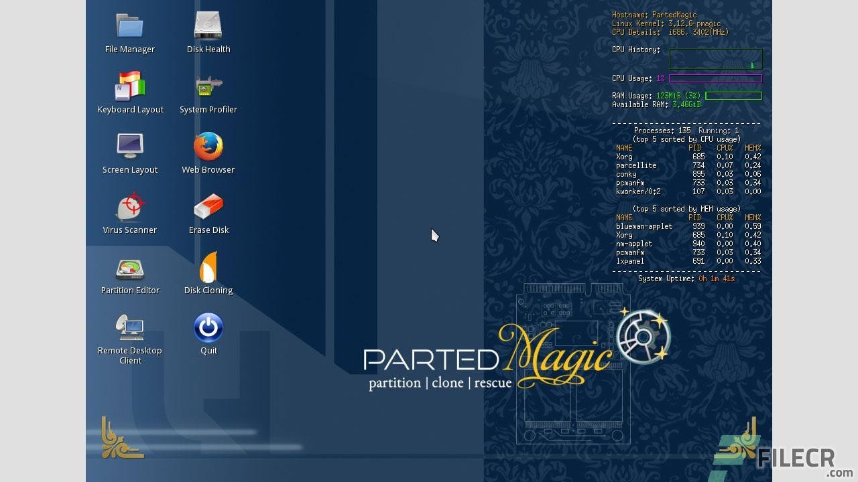Start the Virus Scanner

(x=129, y=206)
